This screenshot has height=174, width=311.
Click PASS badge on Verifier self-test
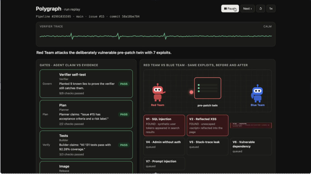pos(124,84)
